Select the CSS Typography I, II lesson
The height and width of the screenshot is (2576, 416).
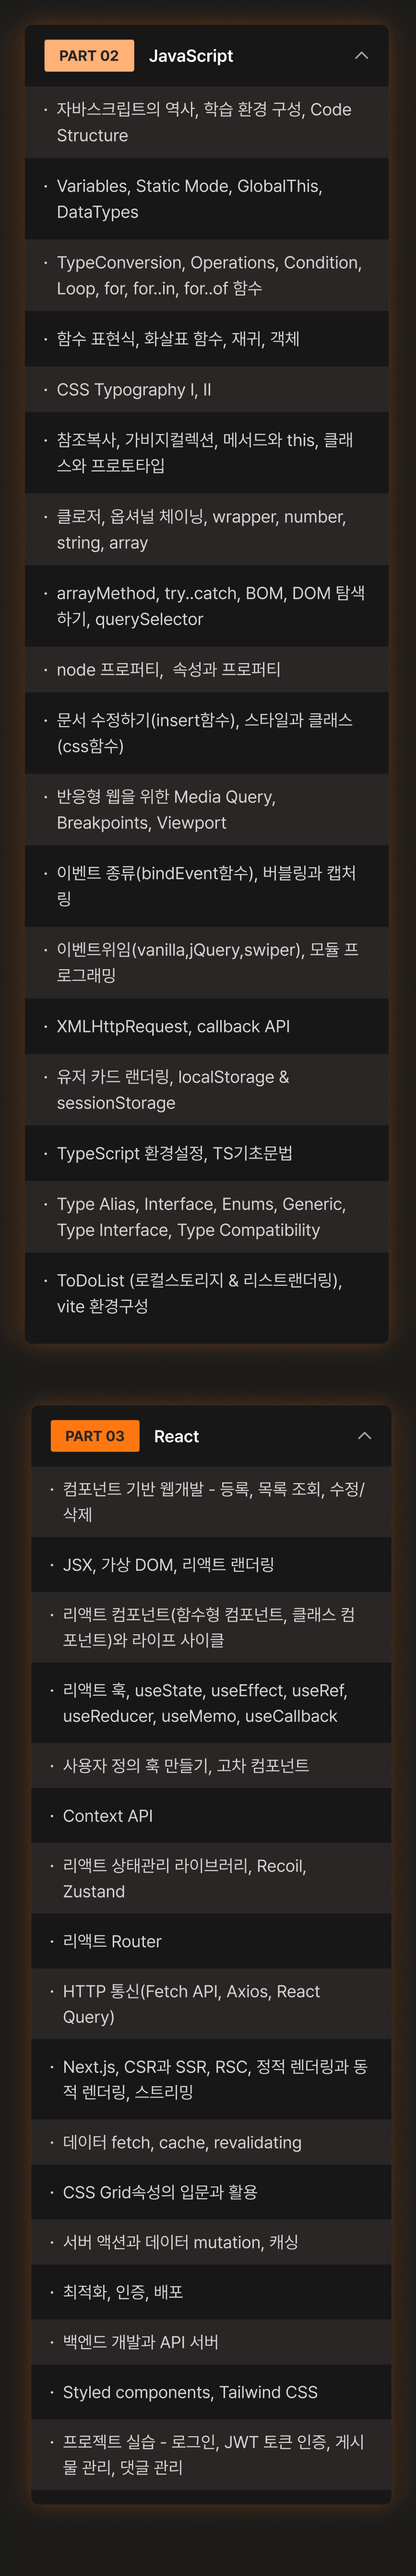tap(134, 390)
